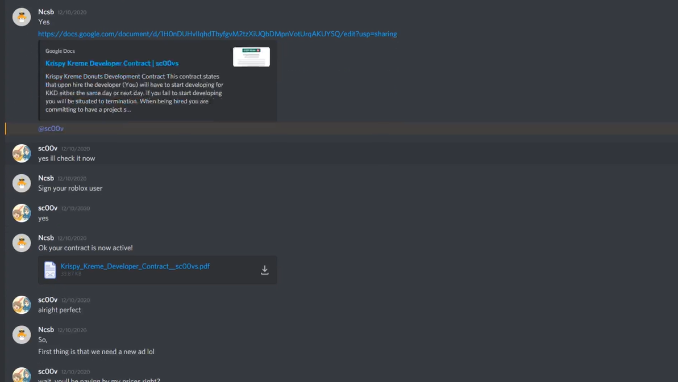Viewport: 678px width, 382px height.
Task: Download the Krispy Kreme contract PDF
Action: point(265,270)
